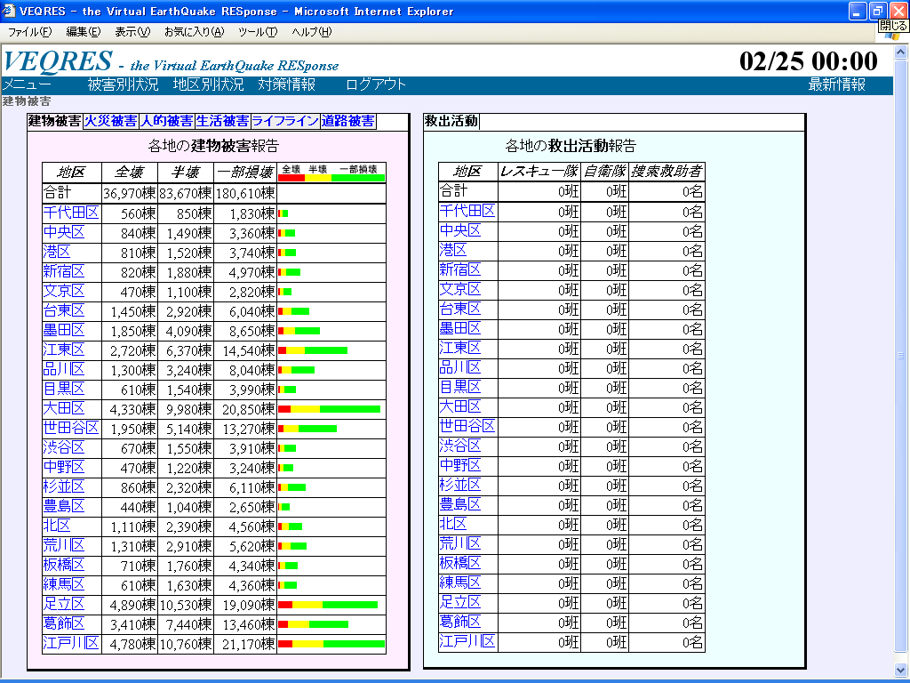The width and height of the screenshot is (910, 683).
Task: Click the 大田区 damage bar graph
Action: 330,409
